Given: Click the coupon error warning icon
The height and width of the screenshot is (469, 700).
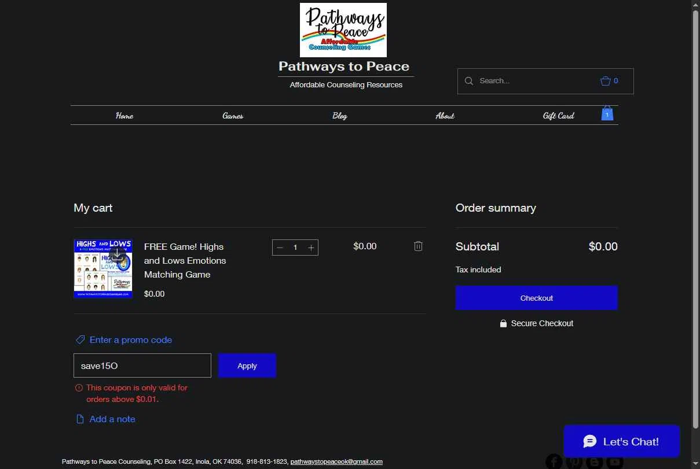Looking at the screenshot, I should (79, 388).
